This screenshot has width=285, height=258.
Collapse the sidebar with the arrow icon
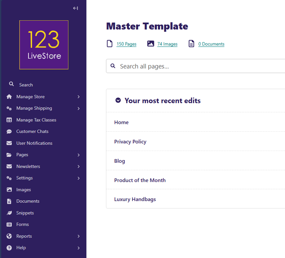pyautogui.click(x=76, y=8)
